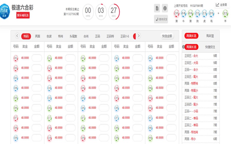
Task: Select number ball 39
Action: 117,138
